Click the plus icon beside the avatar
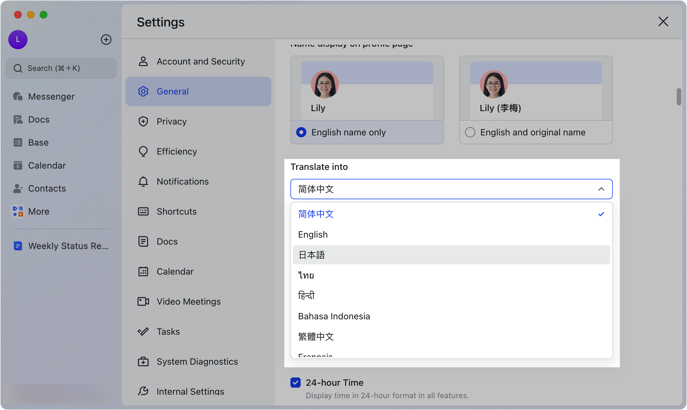687x410 pixels. click(x=106, y=40)
